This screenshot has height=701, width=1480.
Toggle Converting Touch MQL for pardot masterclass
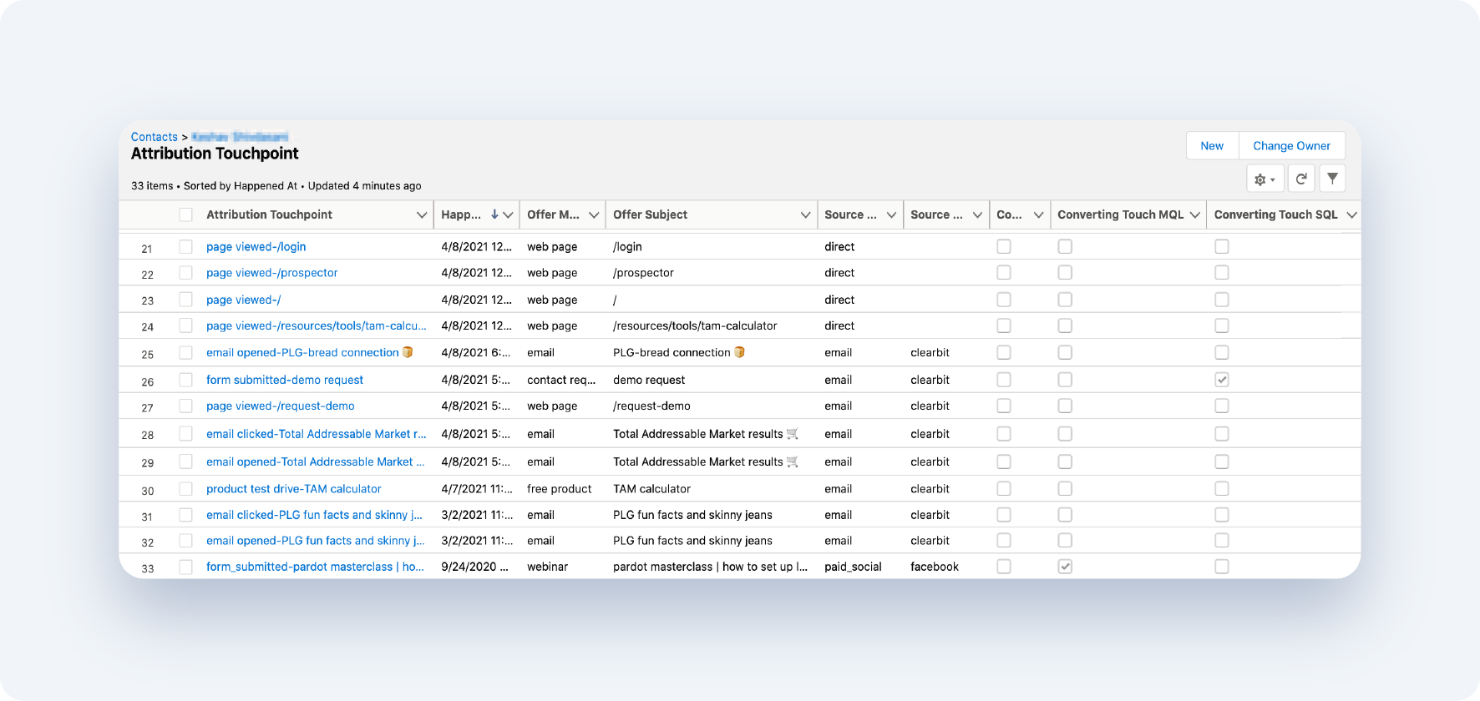tap(1065, 567)
